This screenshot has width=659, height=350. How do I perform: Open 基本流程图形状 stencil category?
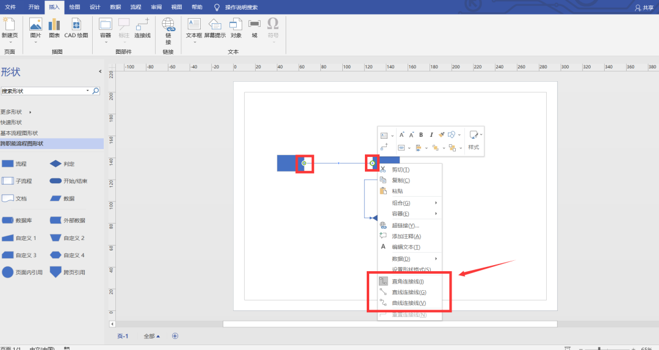(19, 133)
